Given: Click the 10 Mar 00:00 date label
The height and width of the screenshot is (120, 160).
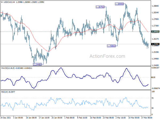Looking at the screenshot, I should pyautogui.click(x=134, y=118).
